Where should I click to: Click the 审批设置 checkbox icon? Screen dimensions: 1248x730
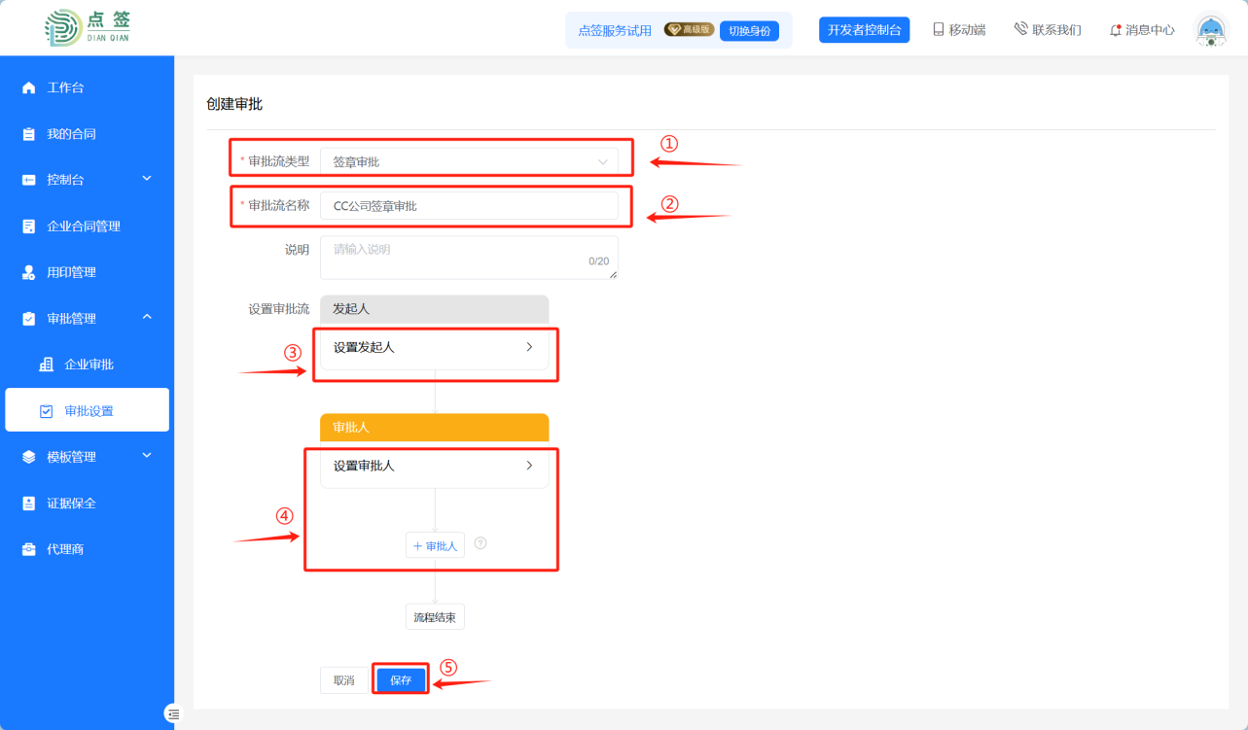click(46, 411)
